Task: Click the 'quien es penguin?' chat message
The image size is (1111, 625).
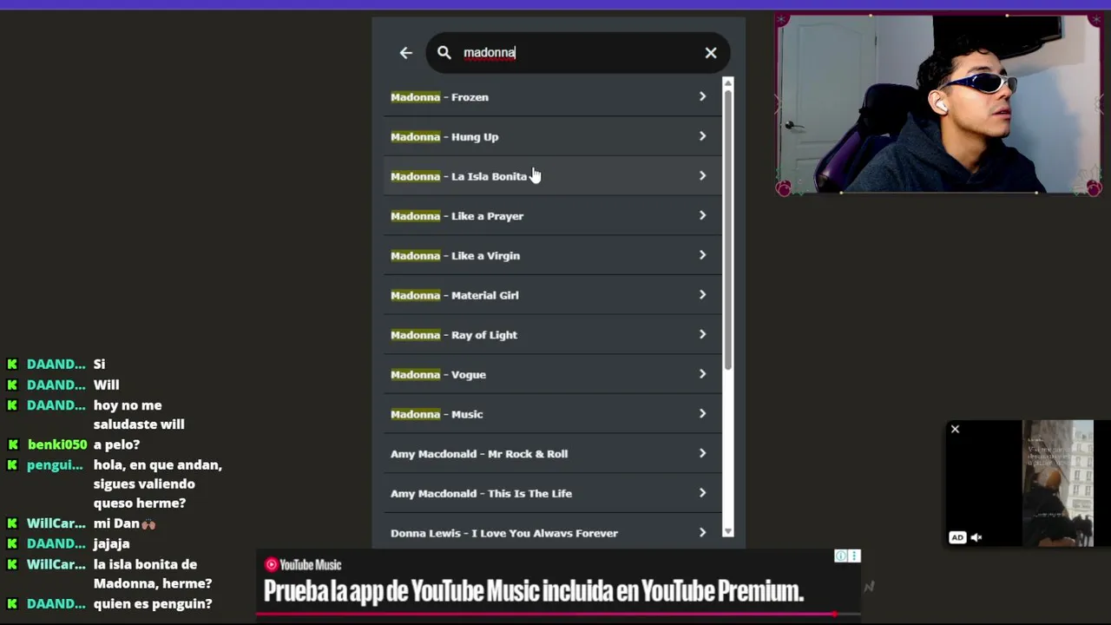Action: coord(153,604)
